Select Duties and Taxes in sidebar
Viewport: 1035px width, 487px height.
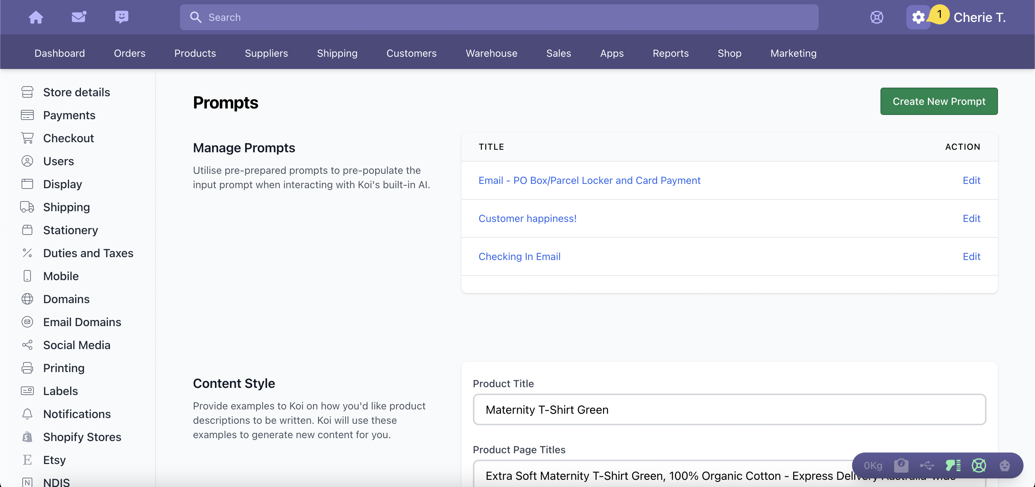[88, 253]
